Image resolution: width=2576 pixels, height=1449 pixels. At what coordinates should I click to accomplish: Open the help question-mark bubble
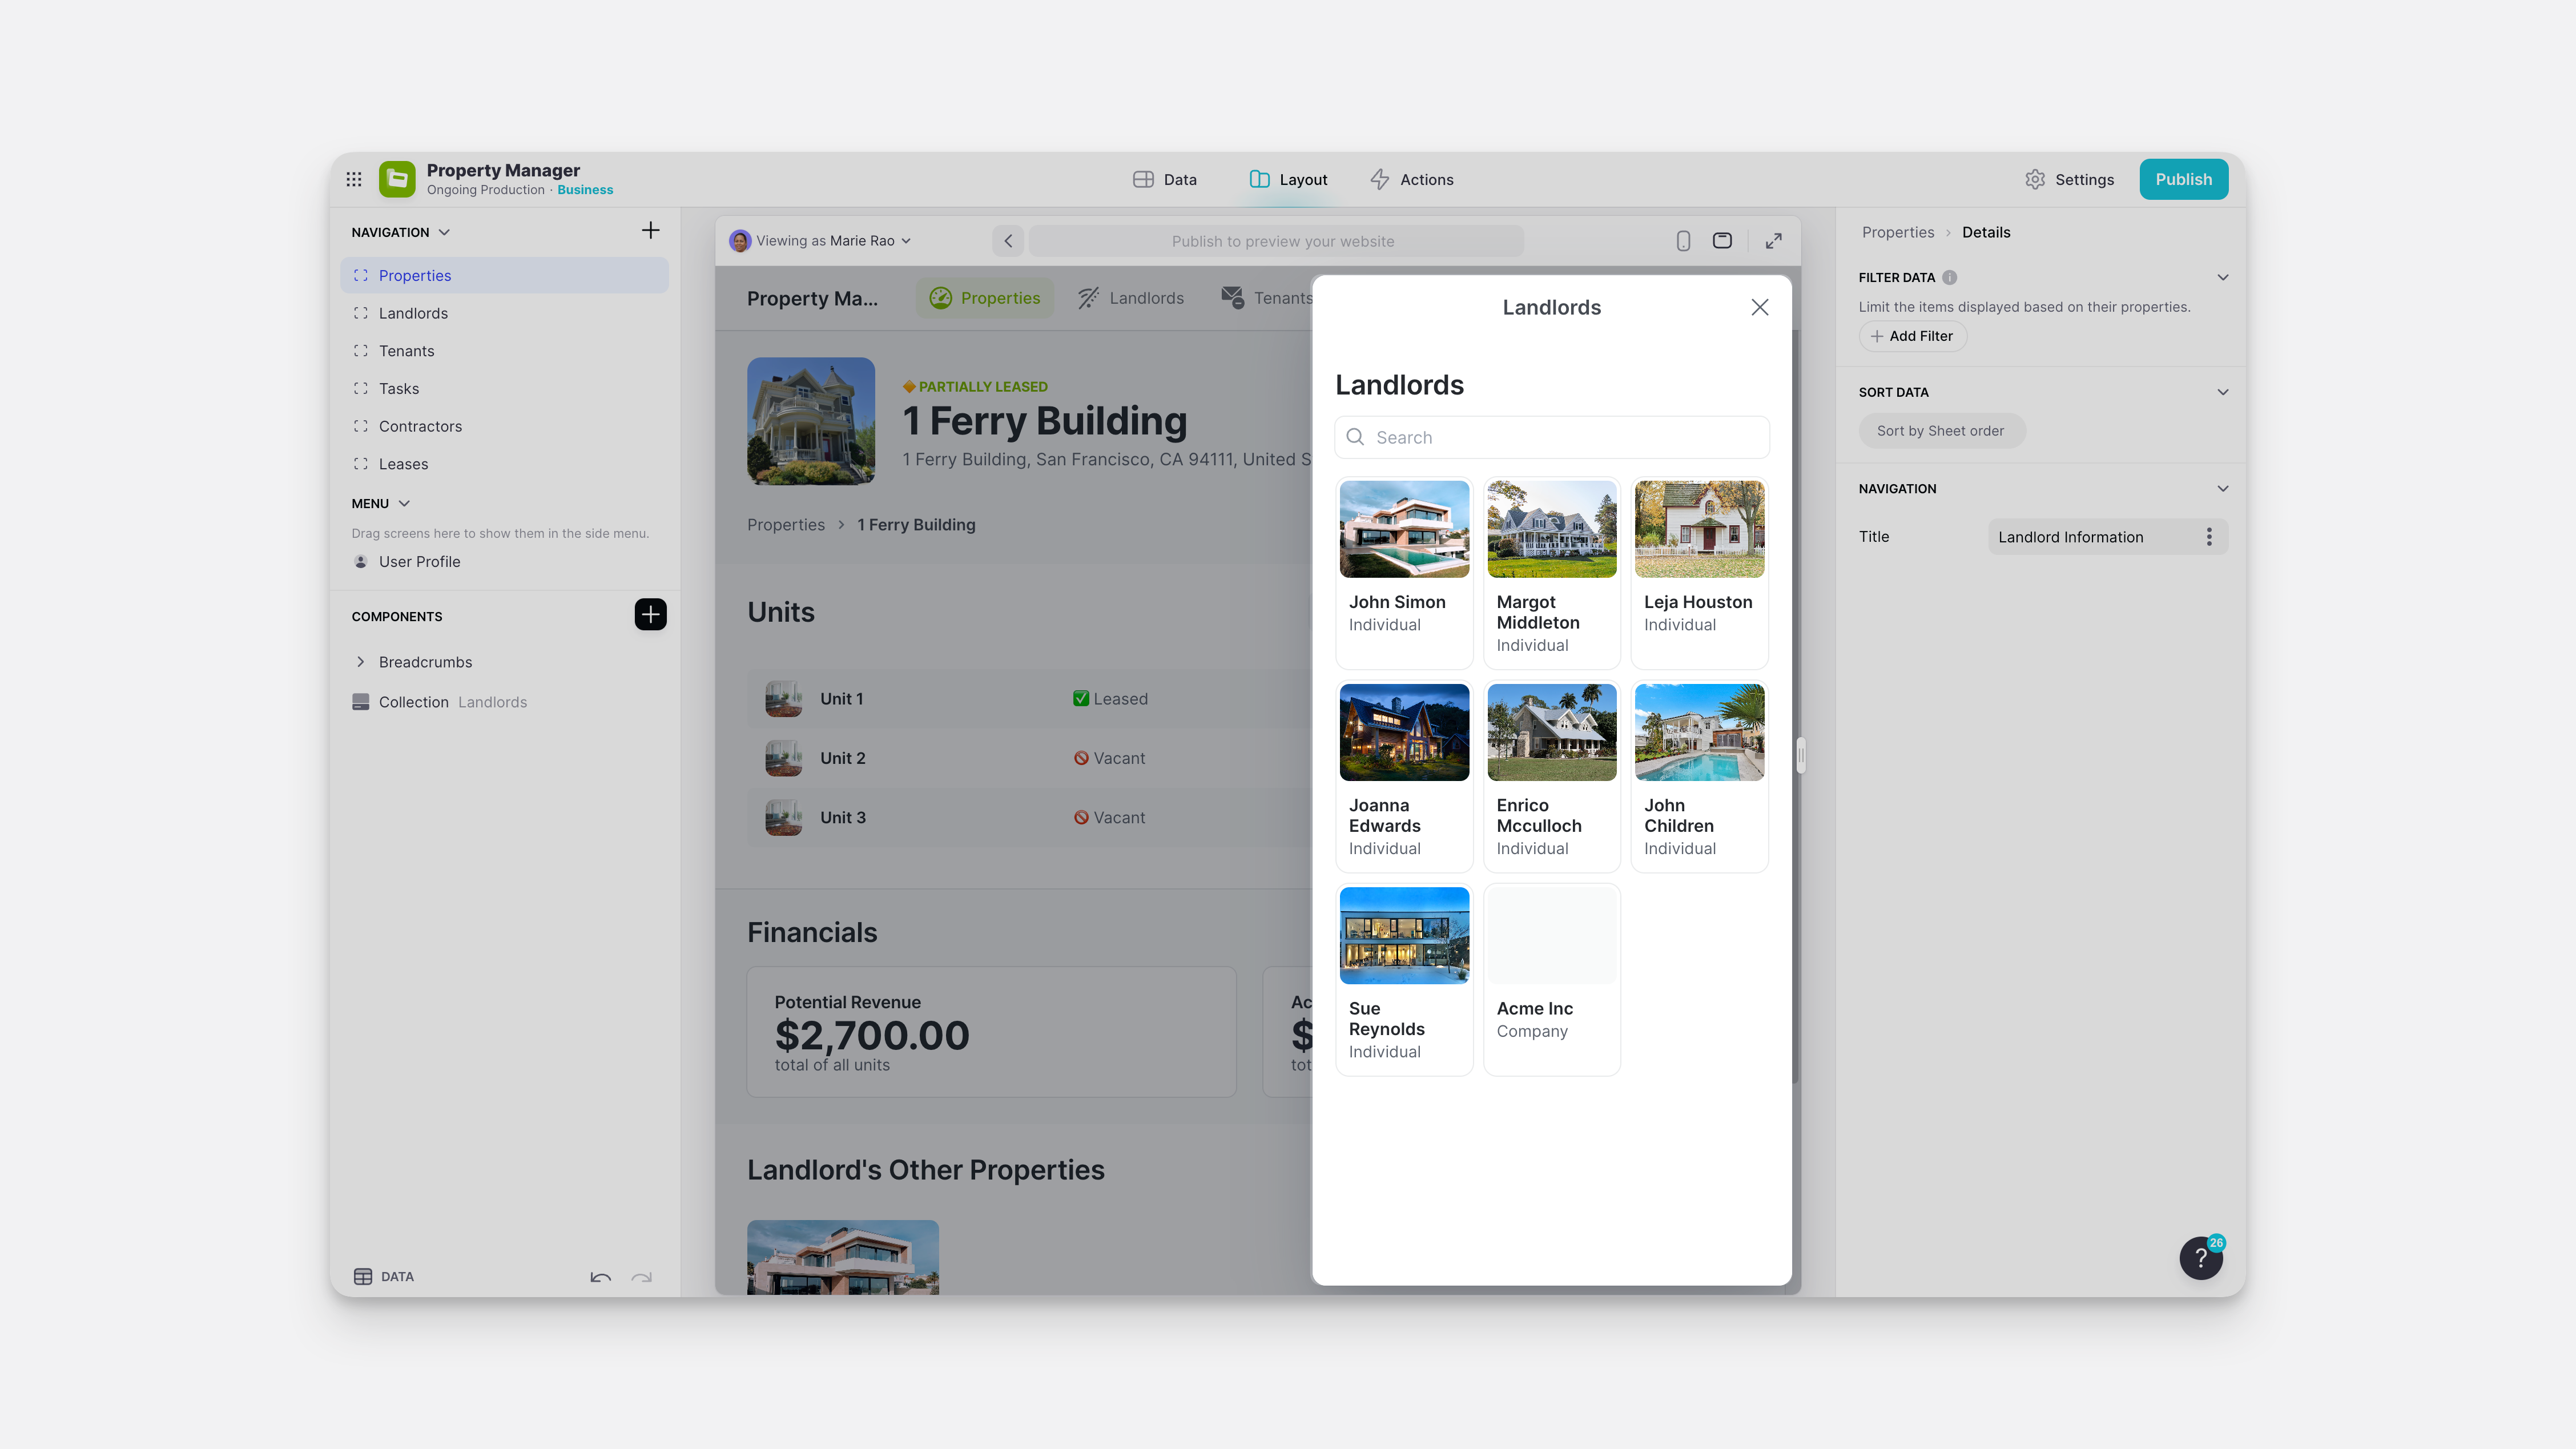2201,1257
